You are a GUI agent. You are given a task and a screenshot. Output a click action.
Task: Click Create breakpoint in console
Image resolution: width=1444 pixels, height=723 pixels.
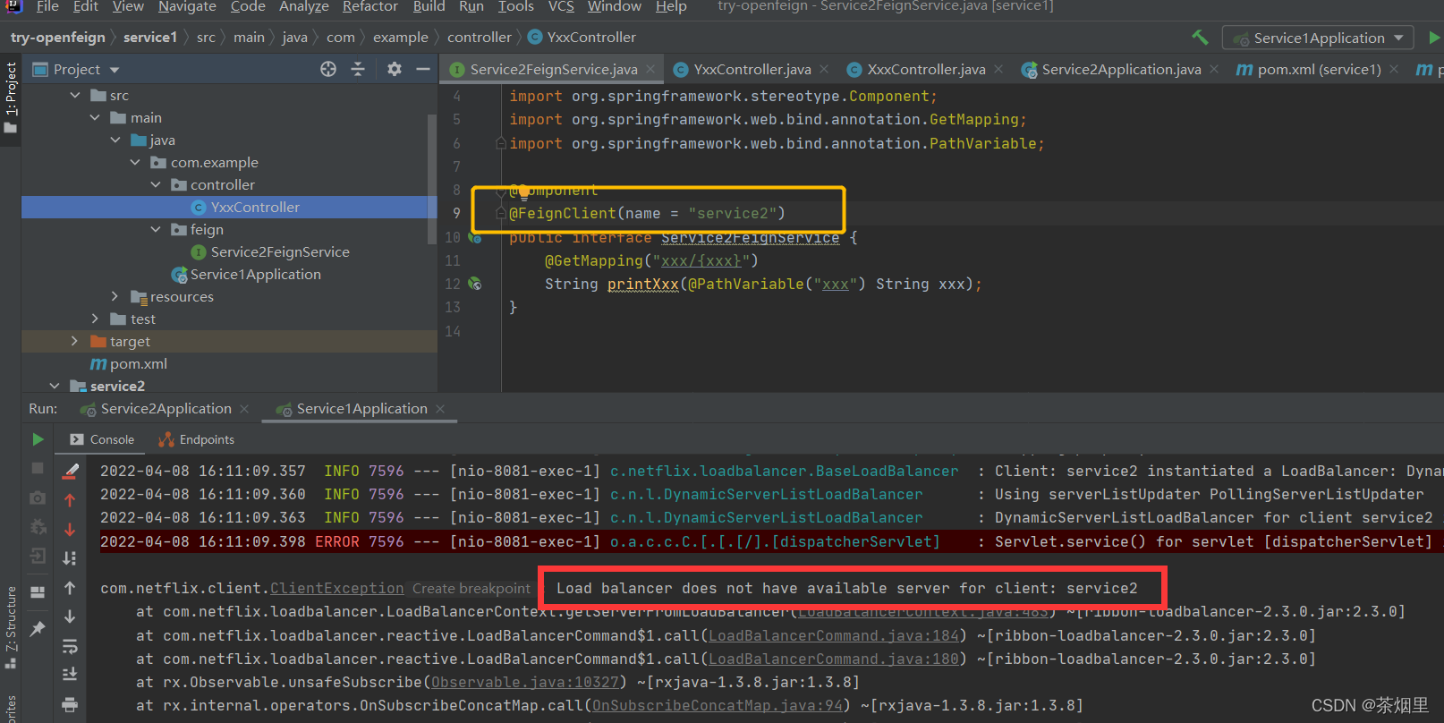[x=471, y=588]
